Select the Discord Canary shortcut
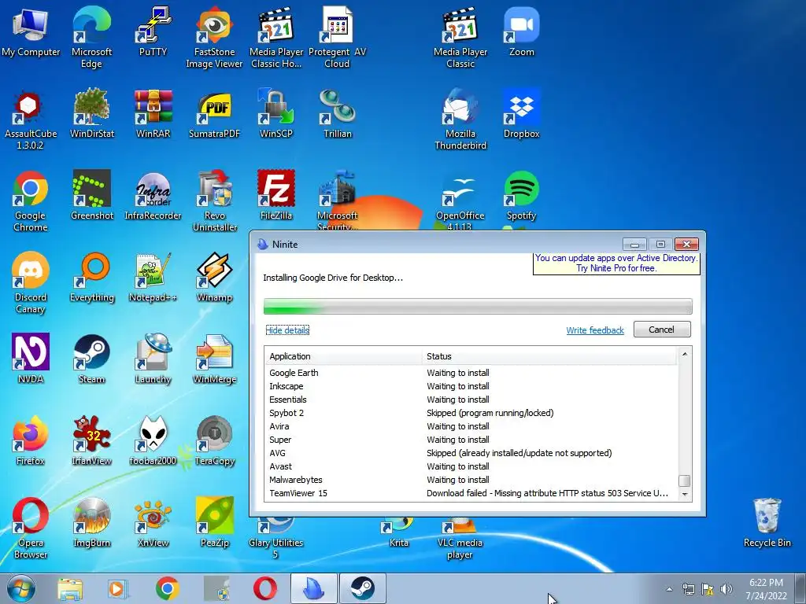 31,282
